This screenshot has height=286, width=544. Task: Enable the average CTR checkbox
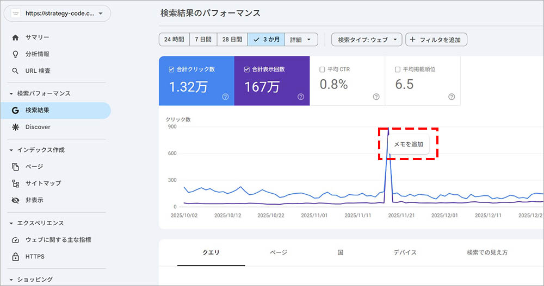click(322, 69)
